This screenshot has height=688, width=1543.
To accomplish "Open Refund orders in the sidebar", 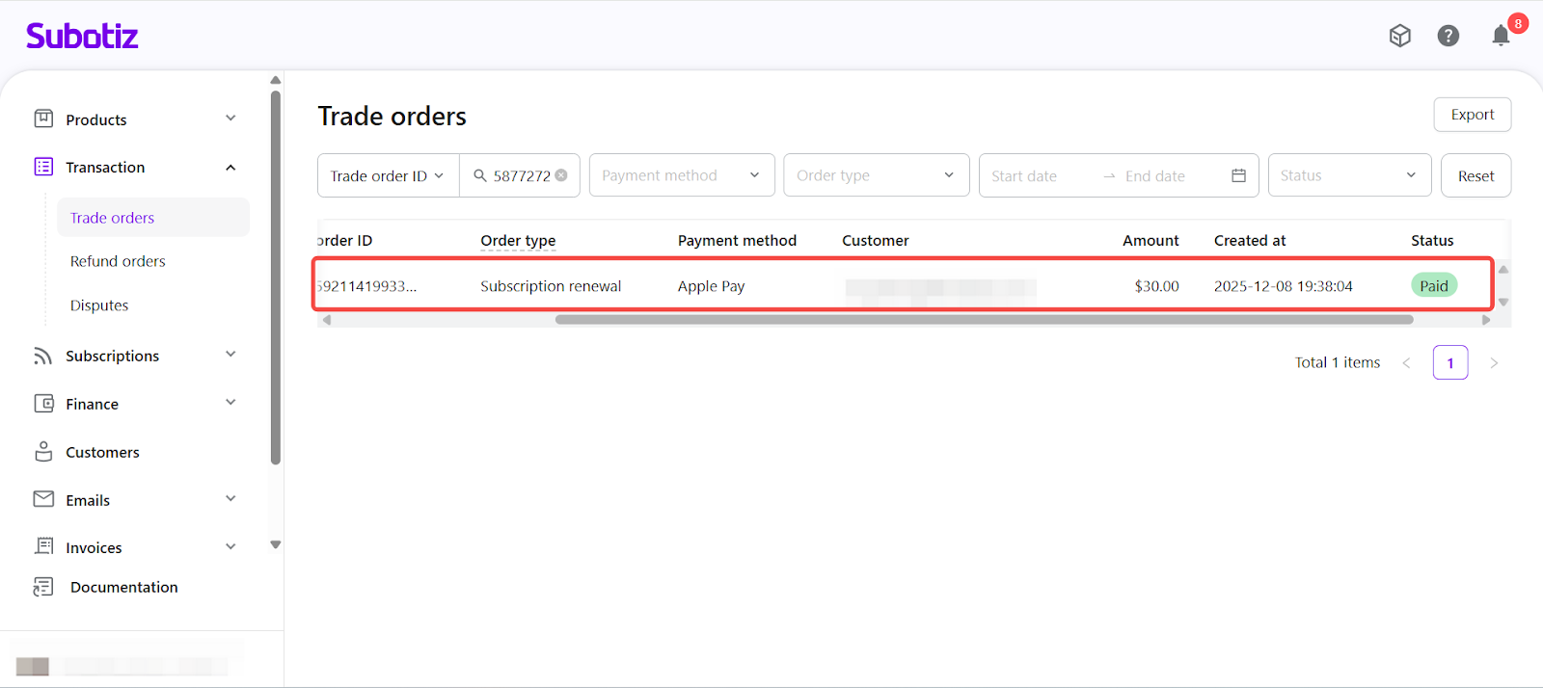I will tap(118, 261).
